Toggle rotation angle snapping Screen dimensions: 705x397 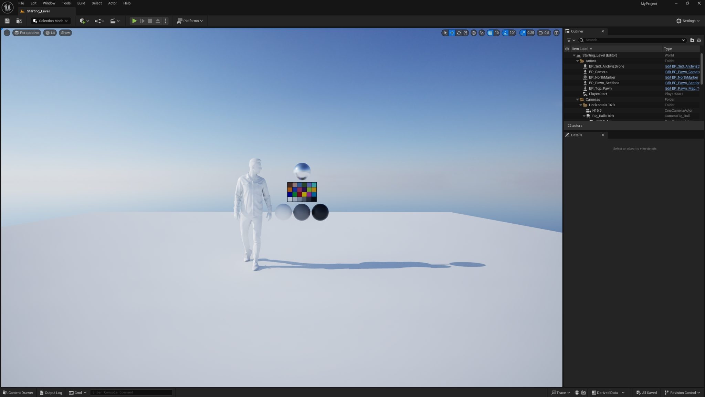tap(505, 33)
